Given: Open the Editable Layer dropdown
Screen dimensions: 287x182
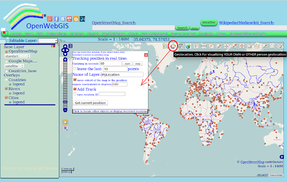Looking at the screenshot, I should point(48,41).
